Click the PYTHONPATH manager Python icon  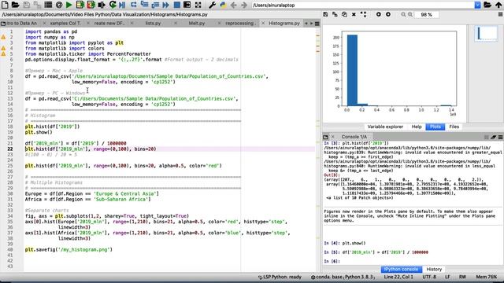click(223, 5)
